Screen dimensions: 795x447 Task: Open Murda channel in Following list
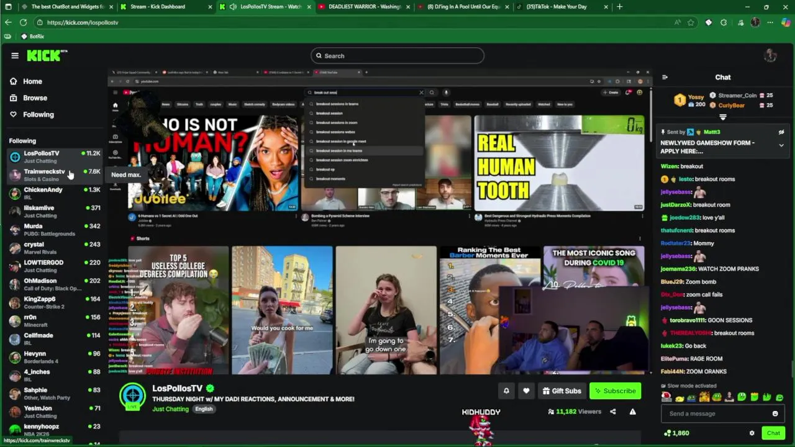pyautogui.click(x=55, y=230)
